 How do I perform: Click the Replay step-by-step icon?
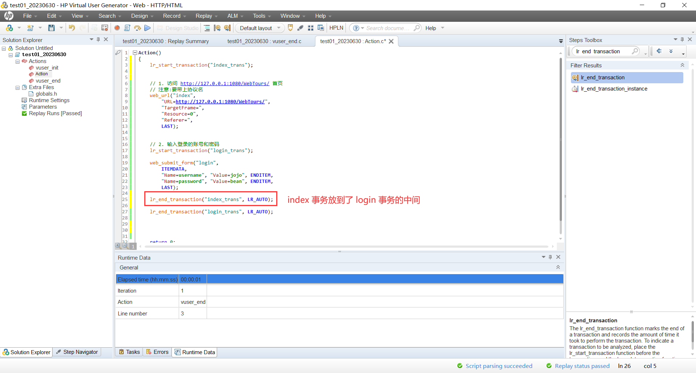[137, 28]
